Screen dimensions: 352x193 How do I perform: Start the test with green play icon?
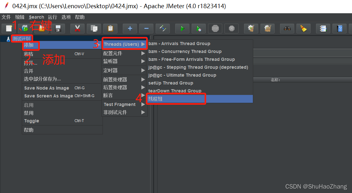click(182, 28)
